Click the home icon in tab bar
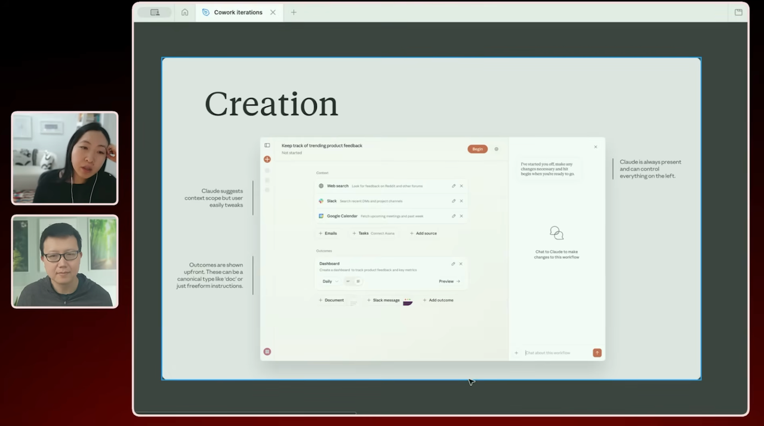Screen dimensions: 764x426 pyautogui.click(x=184, y=12)
